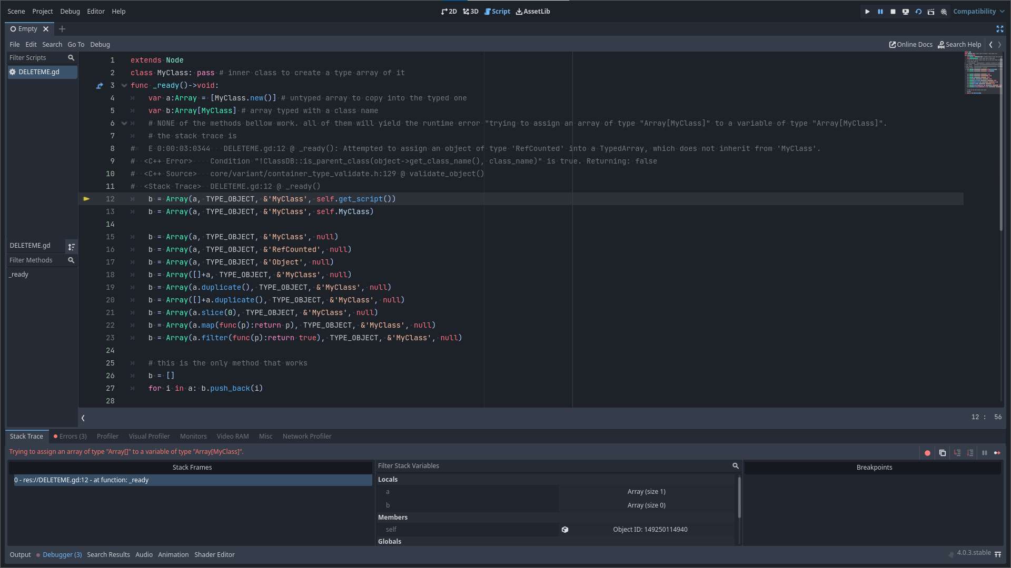Screen dimensions: 1011x568
Task: Open the Compatibility renderer dropdown
Action: pos(978,11)
